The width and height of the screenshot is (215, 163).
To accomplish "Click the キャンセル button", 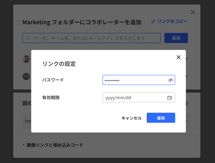I will point(131,118).
